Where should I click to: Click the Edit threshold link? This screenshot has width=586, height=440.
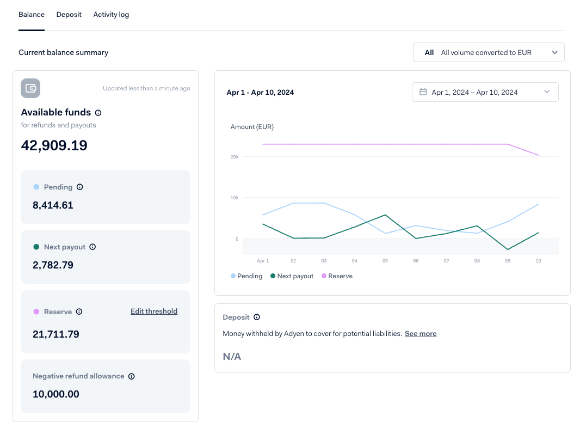(x=154, y=311)
